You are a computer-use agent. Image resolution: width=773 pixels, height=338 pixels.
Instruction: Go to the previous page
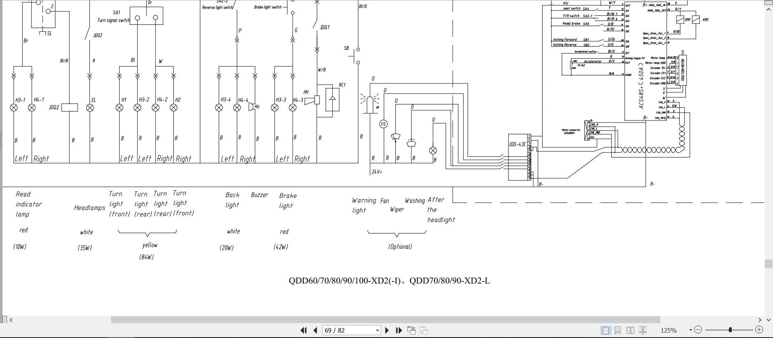tap(315, 330)
